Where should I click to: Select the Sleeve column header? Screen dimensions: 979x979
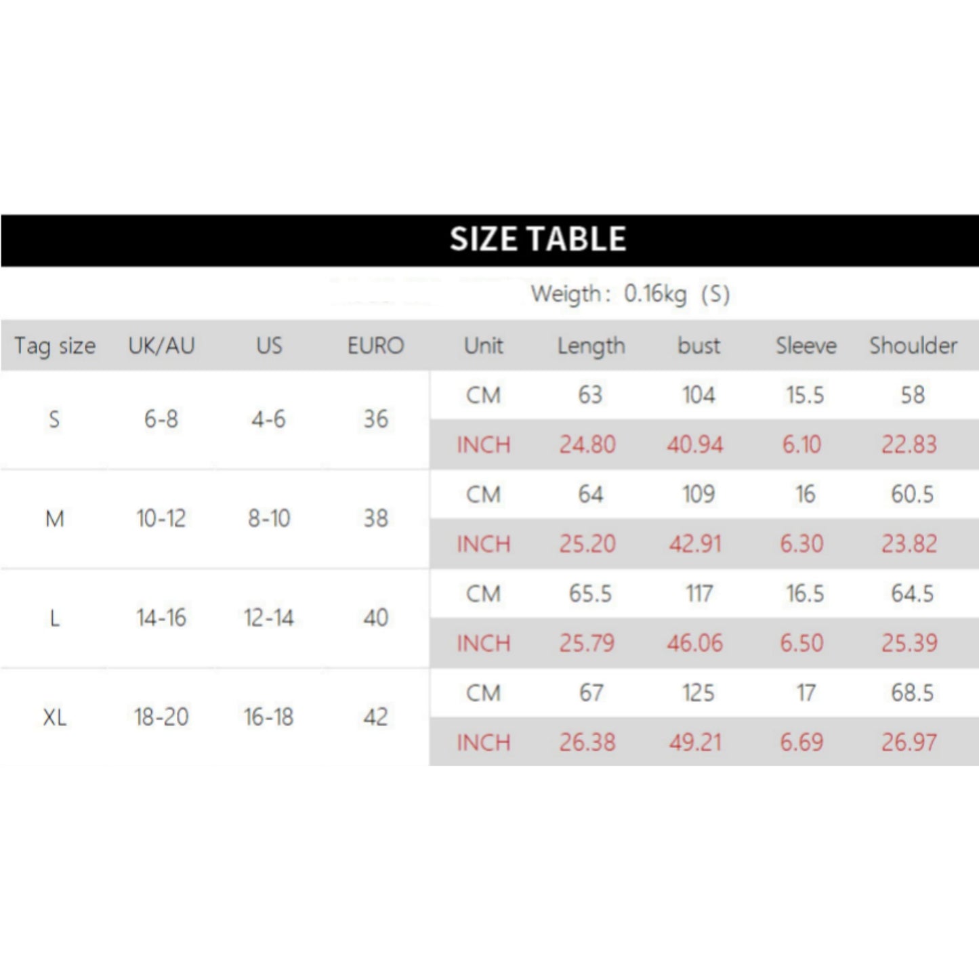point(806,346)
